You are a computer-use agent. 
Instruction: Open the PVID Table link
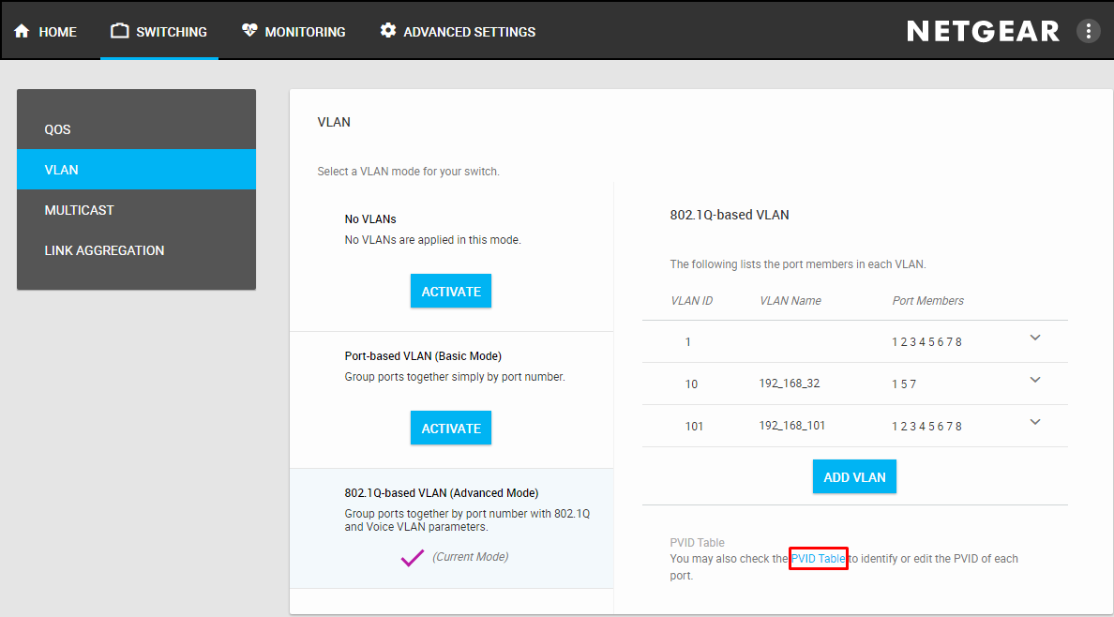(819, 559)
